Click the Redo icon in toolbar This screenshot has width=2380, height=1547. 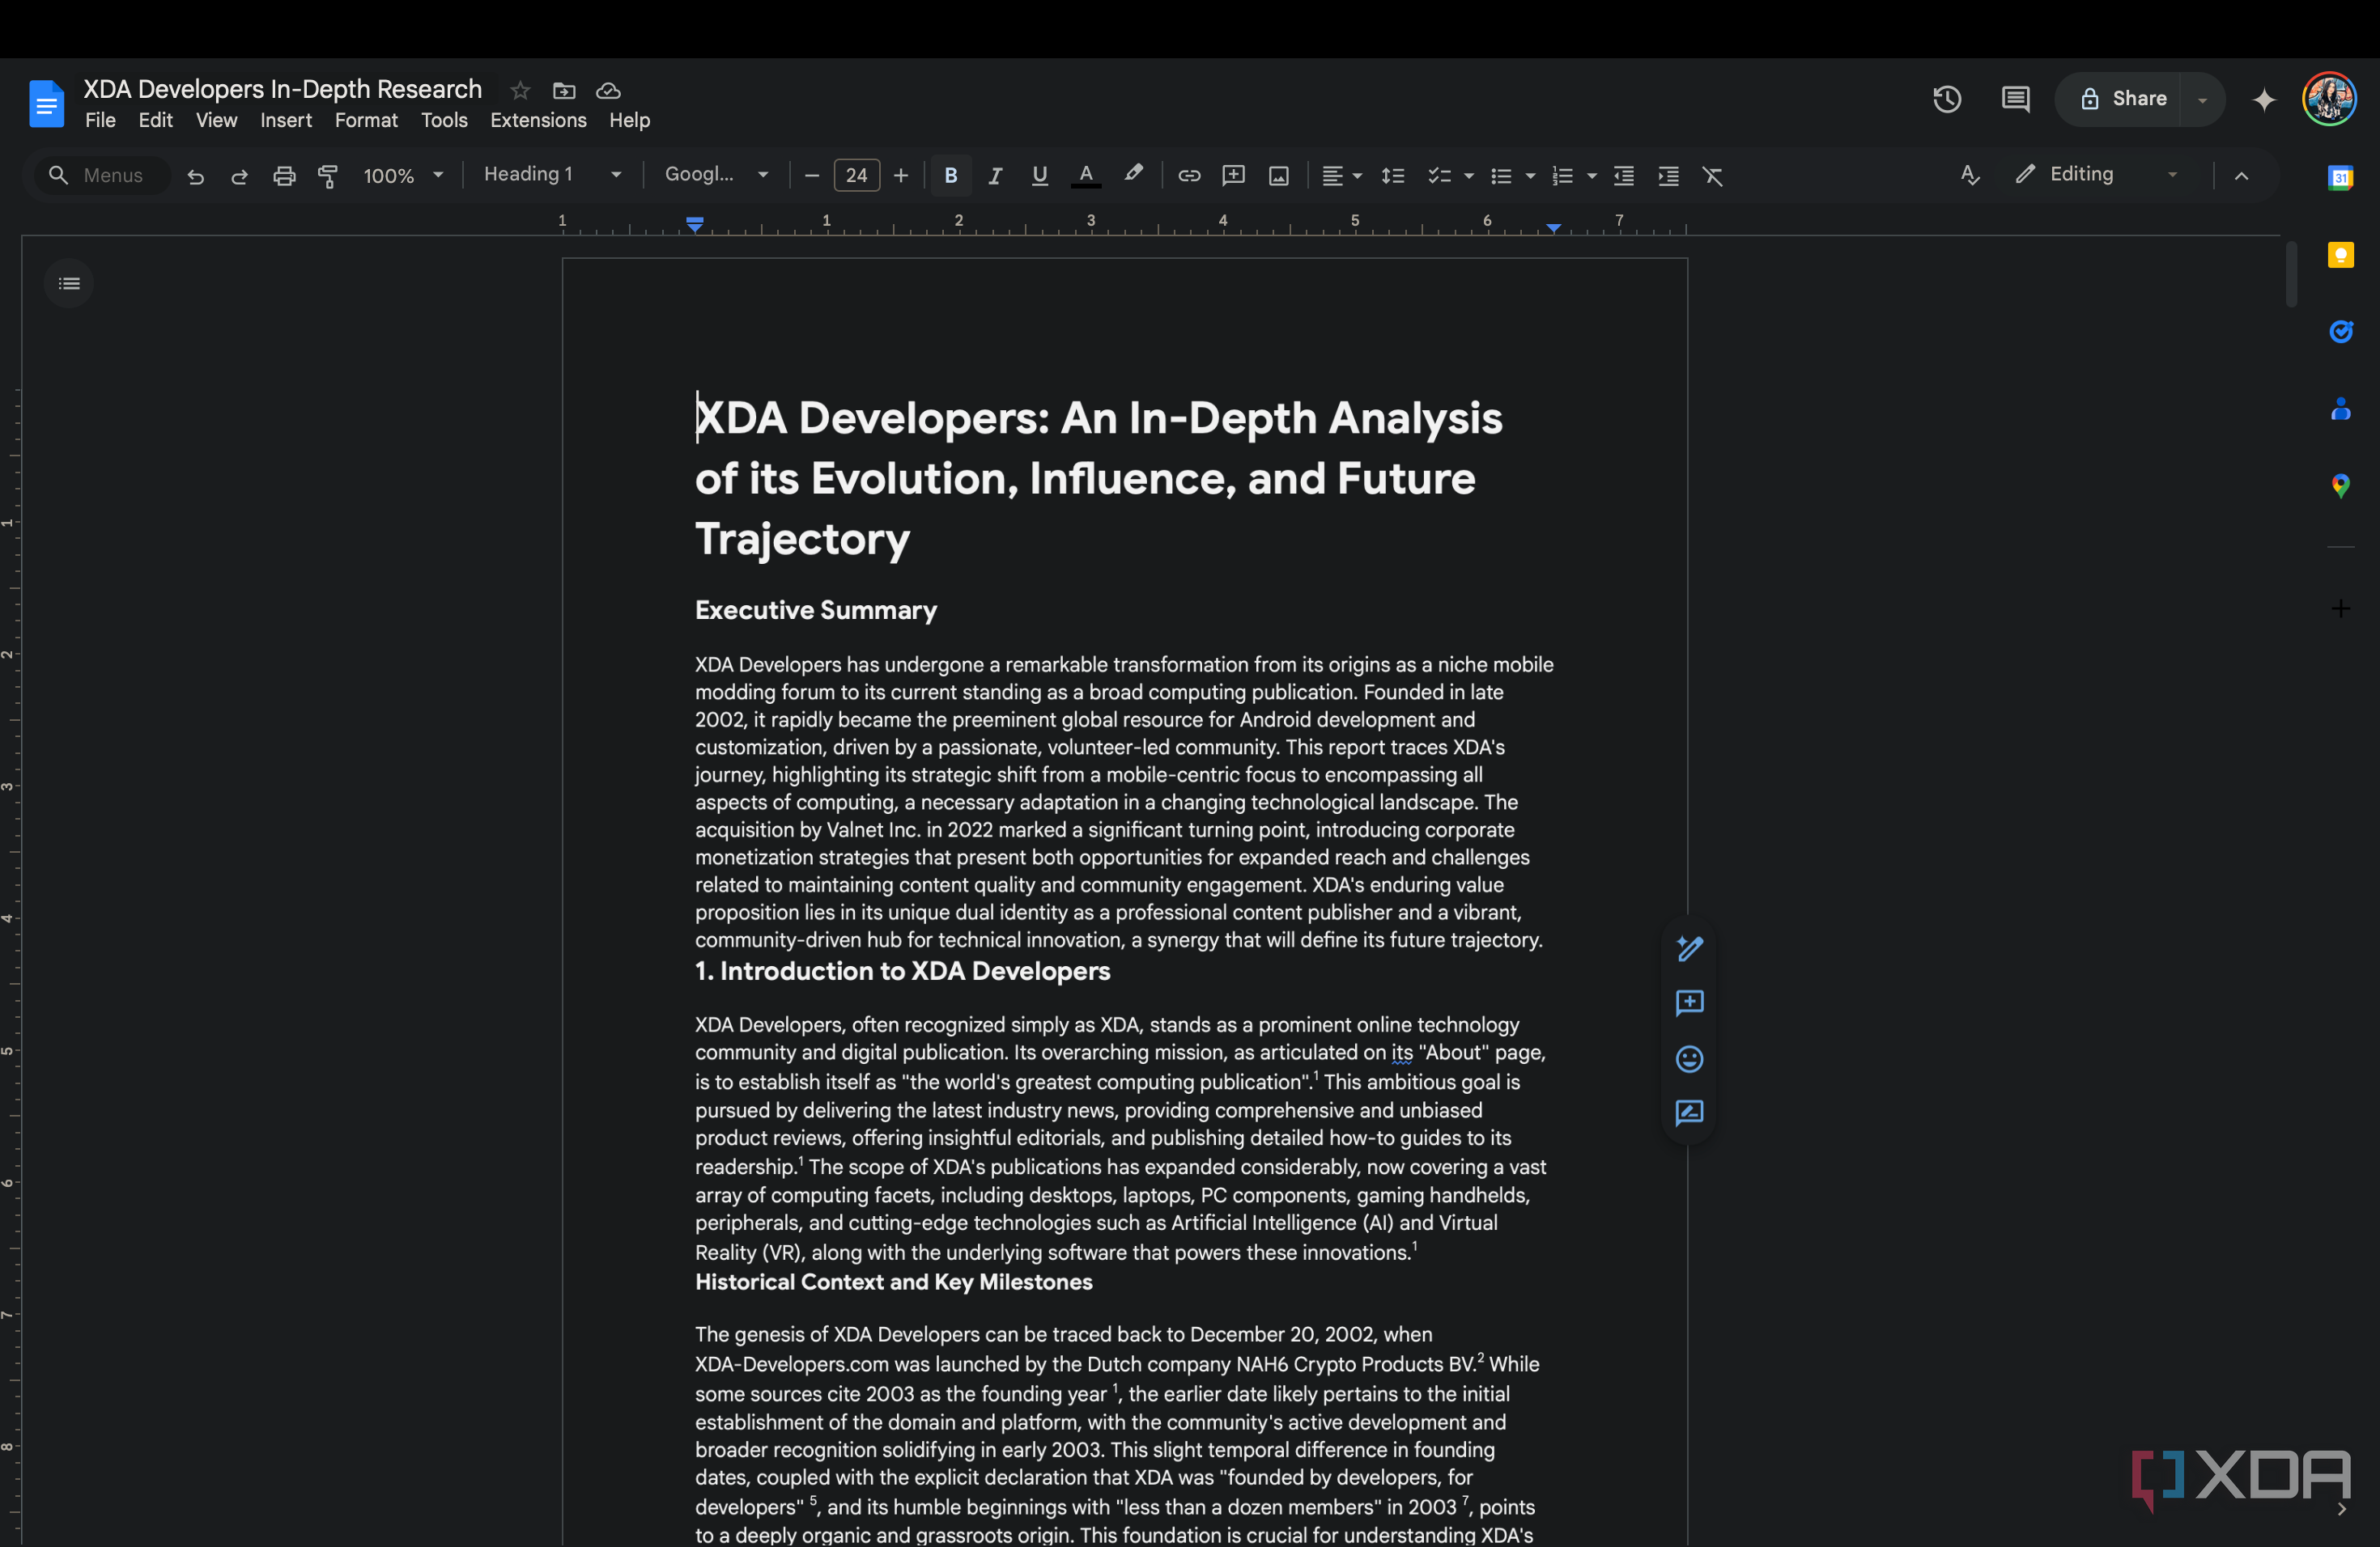click(239, 176)
